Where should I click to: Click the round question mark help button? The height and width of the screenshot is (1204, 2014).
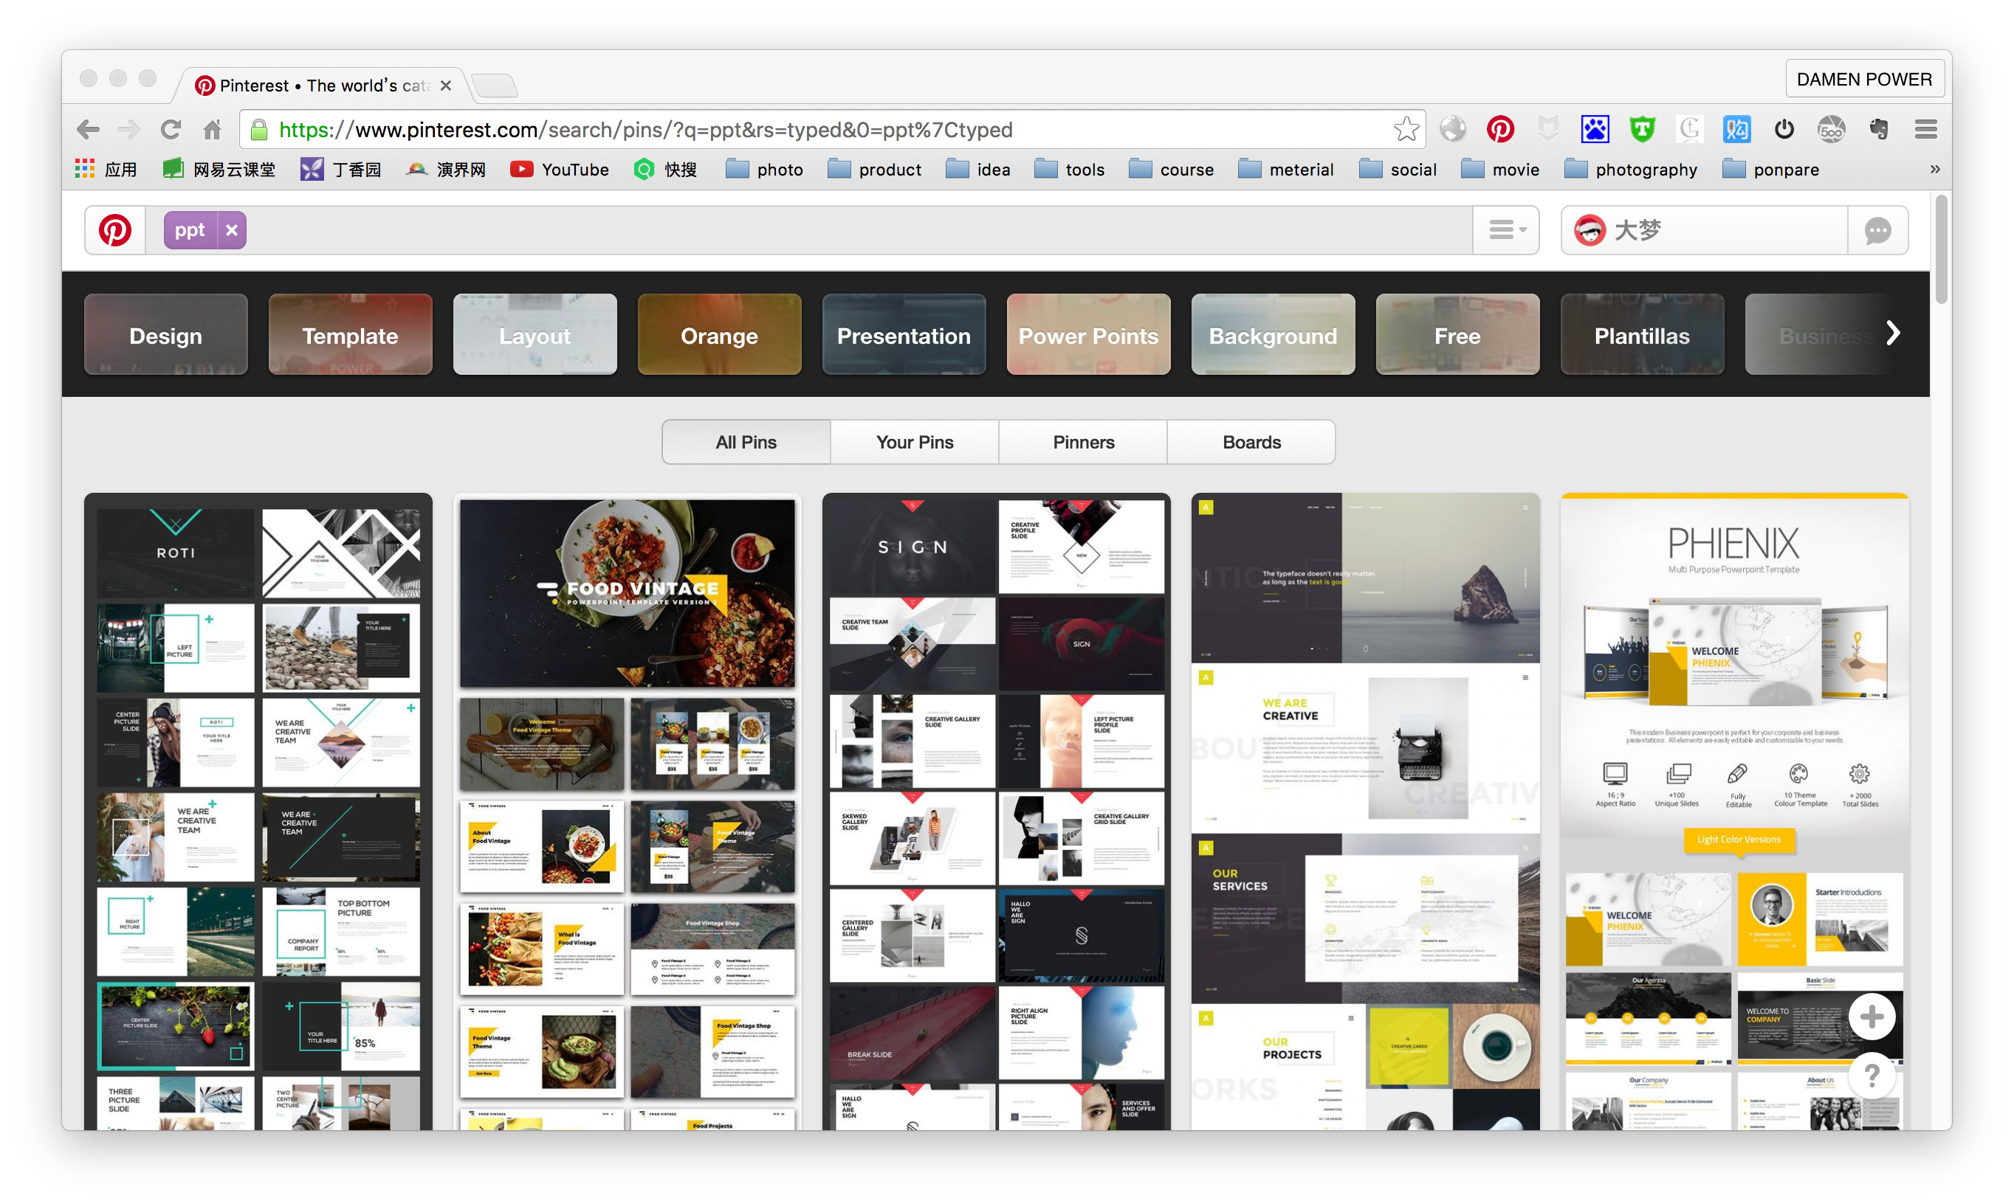[x=1872, y=1076]
